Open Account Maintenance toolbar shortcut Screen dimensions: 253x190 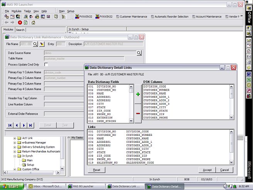(x=207, y=17)
